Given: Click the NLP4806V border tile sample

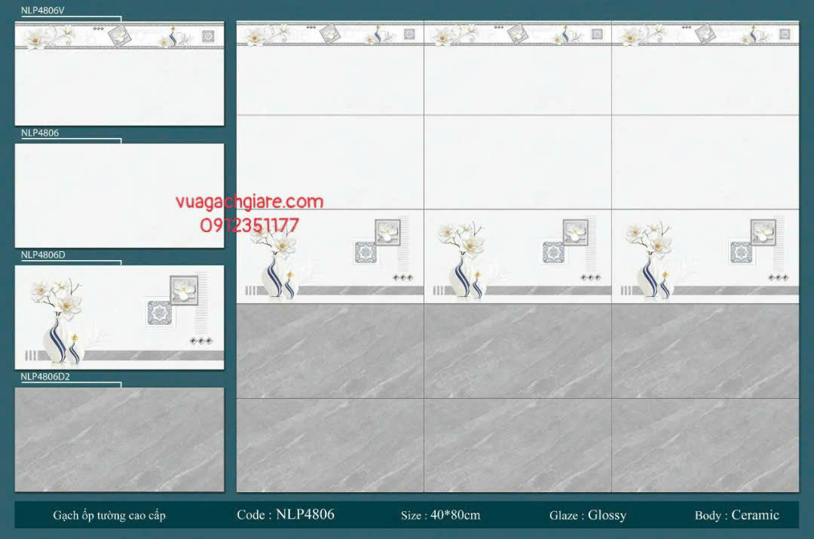Looking at the screenshot, I should click(119, 73).
